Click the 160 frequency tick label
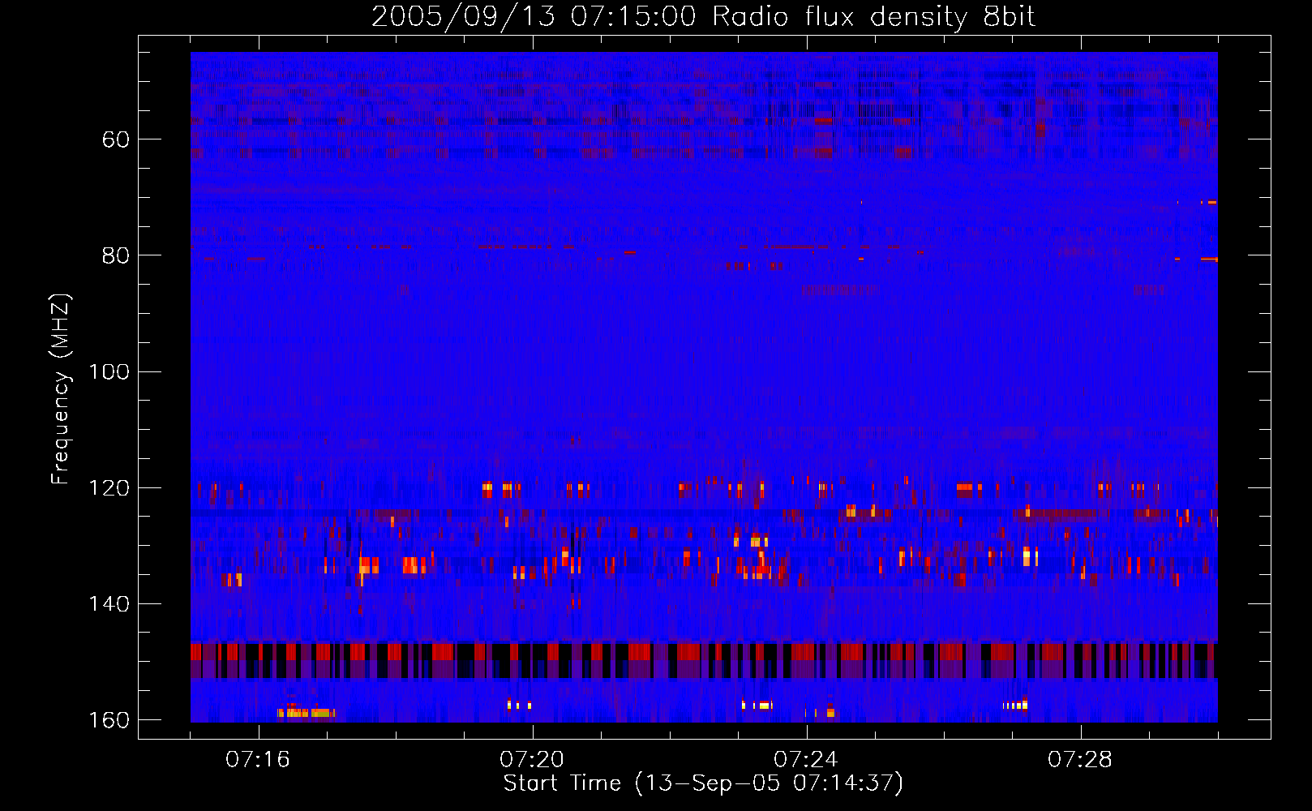This screenshot has width=1312, height=811. (x=109, y=720)
